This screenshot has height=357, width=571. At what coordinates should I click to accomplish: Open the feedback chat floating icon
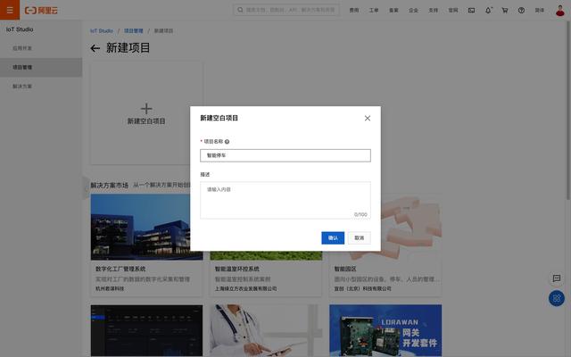(x=557, y=278)
